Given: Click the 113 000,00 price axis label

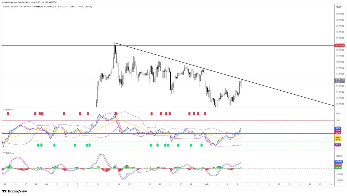Looking at the screenshot, I should click(x=339, y=104).
